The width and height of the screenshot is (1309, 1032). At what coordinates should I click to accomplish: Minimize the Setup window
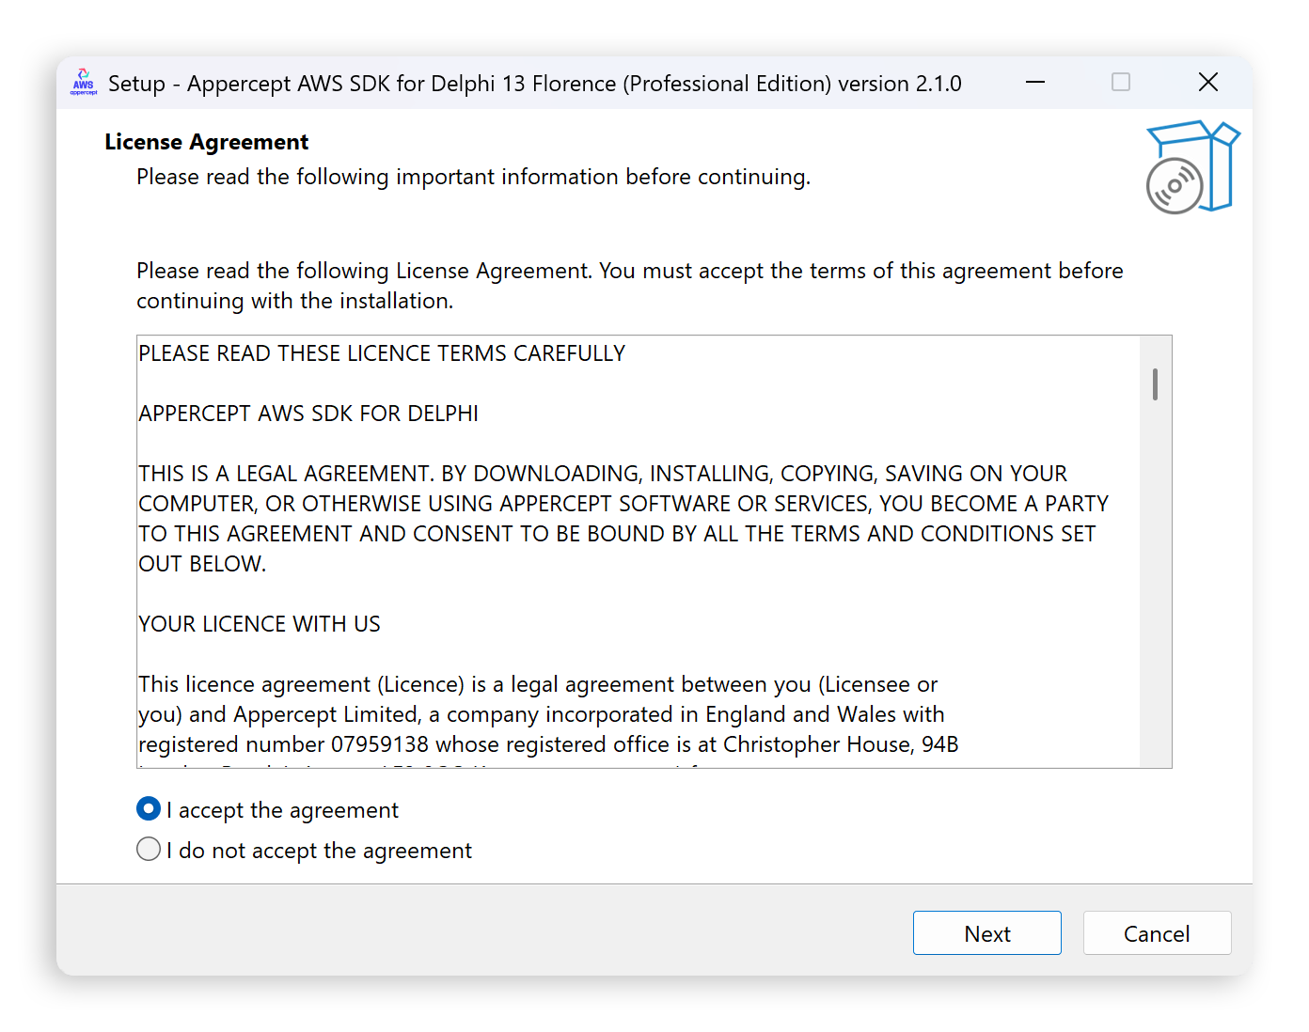coord(1035,82)
